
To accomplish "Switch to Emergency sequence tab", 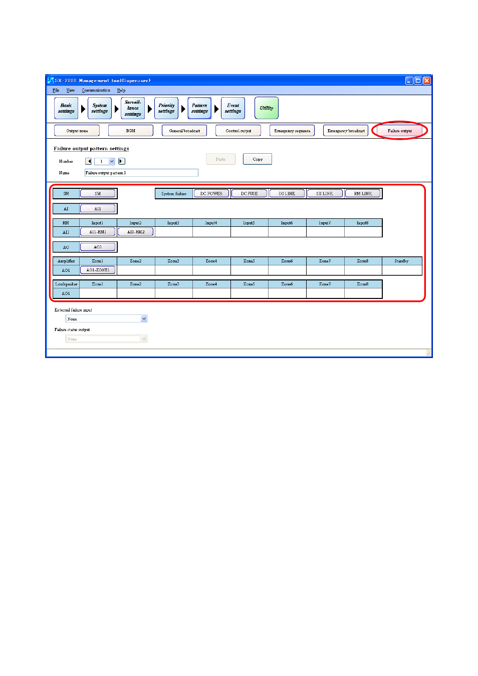I will pyautogui.click(x=292, y=131).
